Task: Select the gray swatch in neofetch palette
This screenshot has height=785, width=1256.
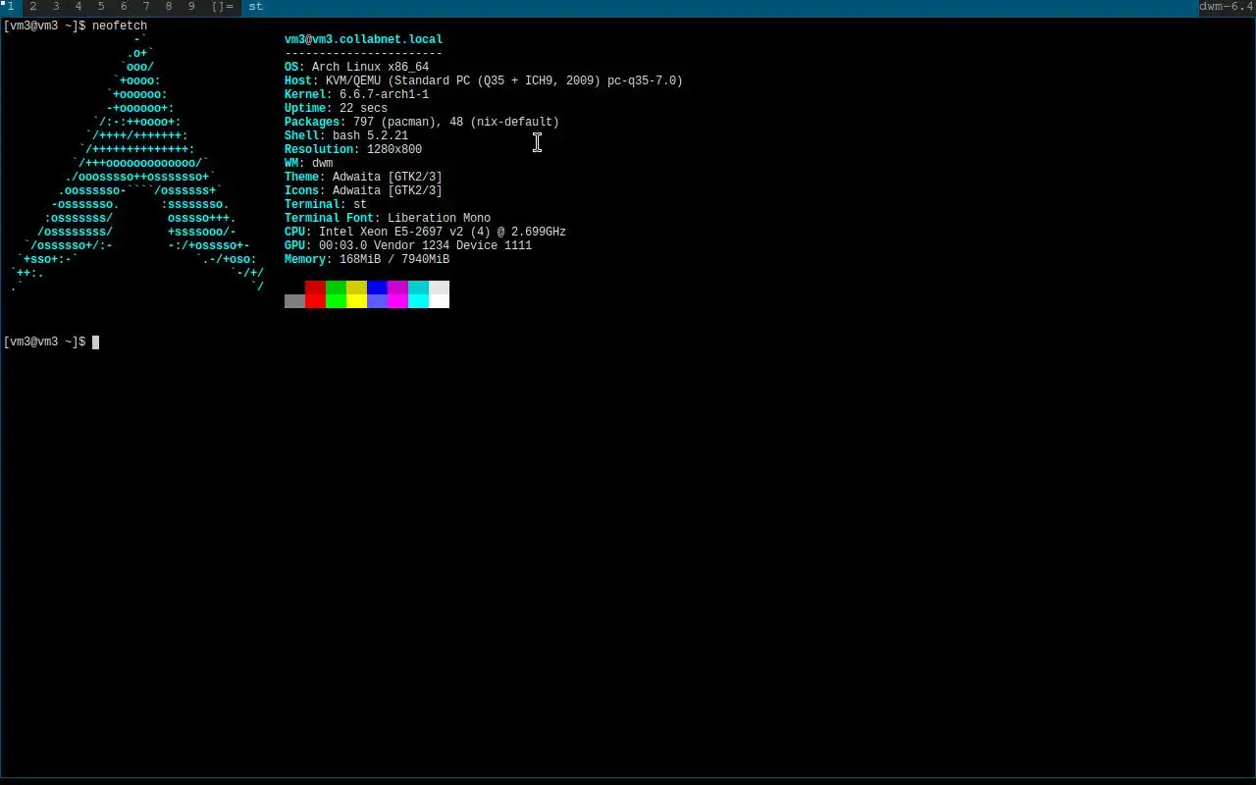Action: 294,301
